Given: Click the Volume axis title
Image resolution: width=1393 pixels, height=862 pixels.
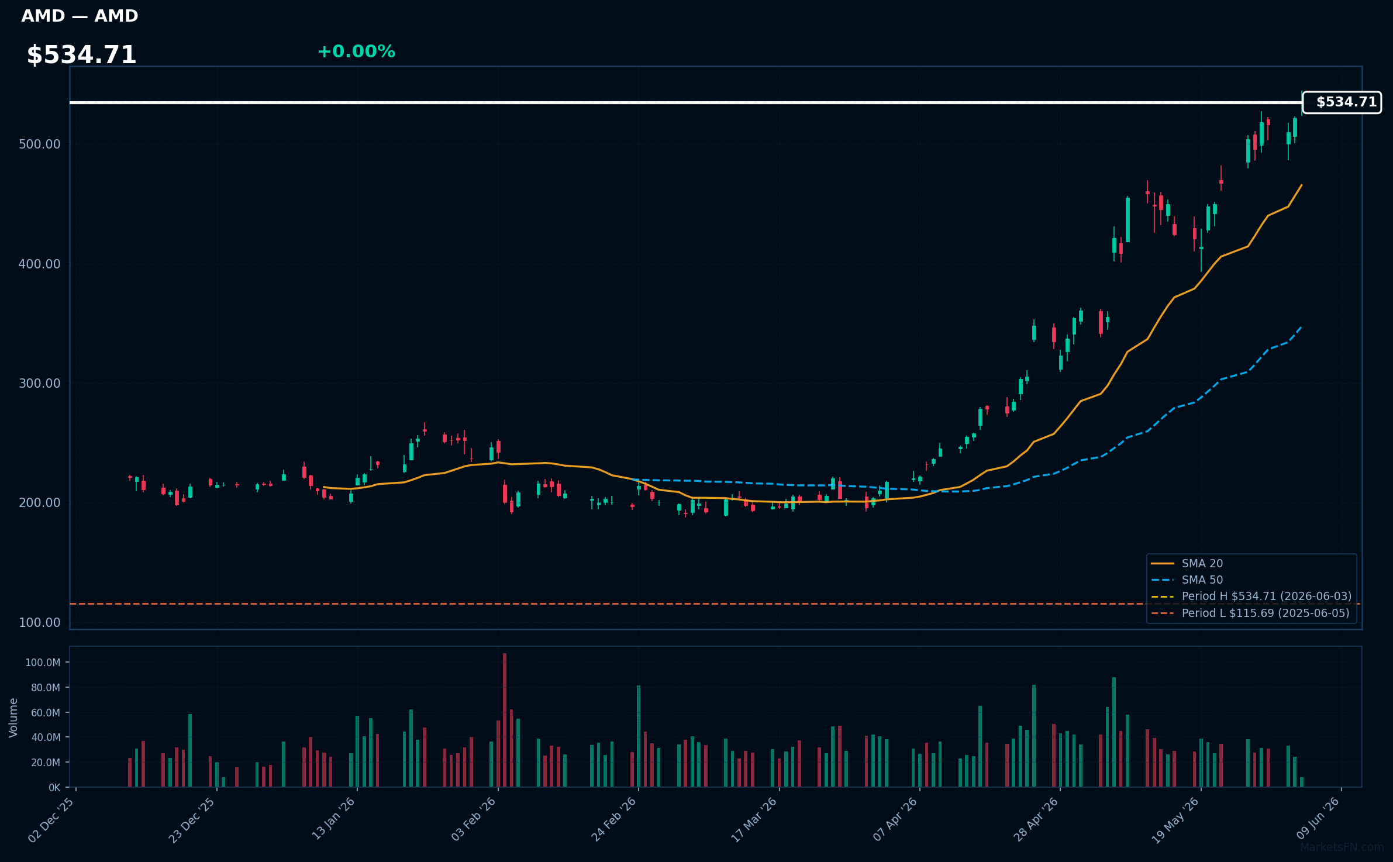Looking at the screenshot, I should [13, 718].
